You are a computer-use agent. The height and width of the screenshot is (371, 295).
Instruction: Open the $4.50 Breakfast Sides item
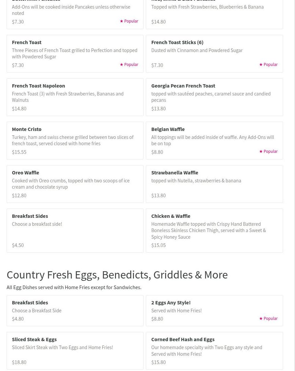click(x=75, y=230)
